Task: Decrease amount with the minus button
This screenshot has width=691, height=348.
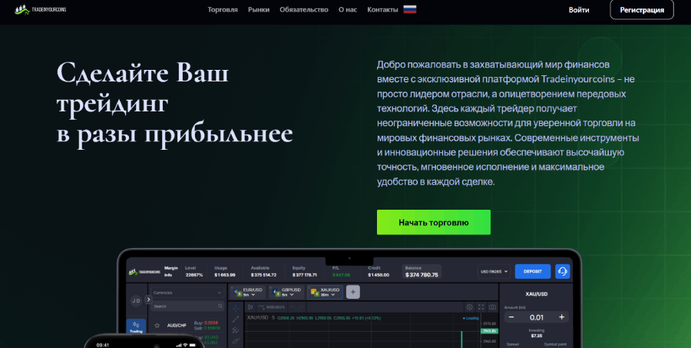Action: click(511, 317)
